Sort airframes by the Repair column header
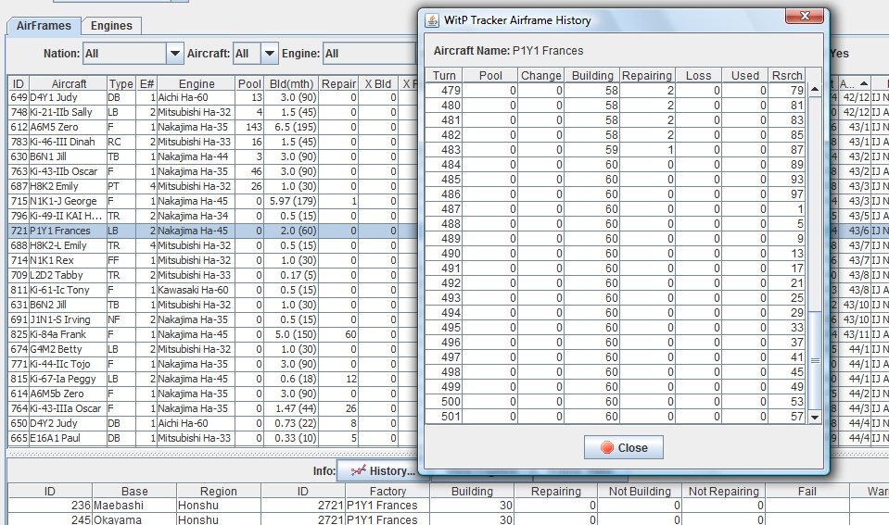This screenshot has width=889, height=525. tap(338, 83)
